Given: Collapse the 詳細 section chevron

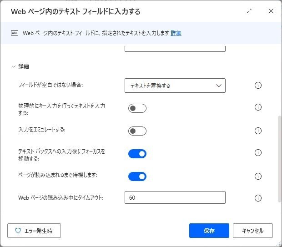Looking at the screenshot, I should point(14,66).
